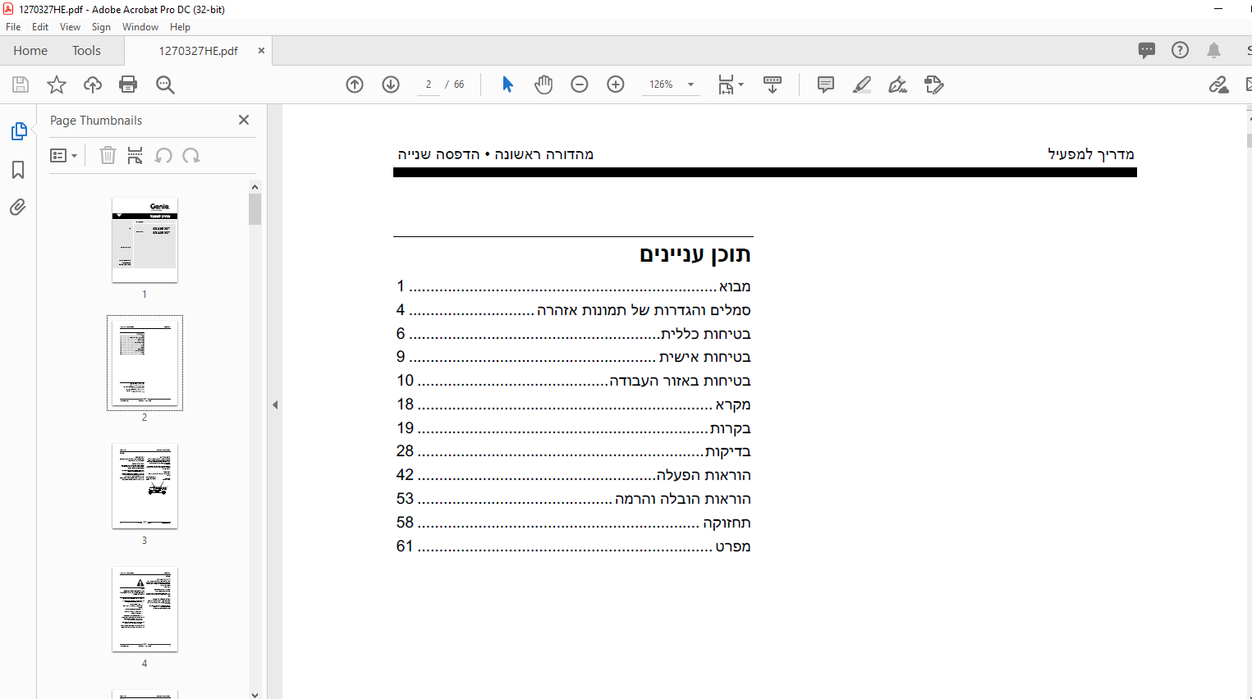Screen dimensions: 1252x699
Task: Print the document with printer icon
Action: click(x=128, y=85)
